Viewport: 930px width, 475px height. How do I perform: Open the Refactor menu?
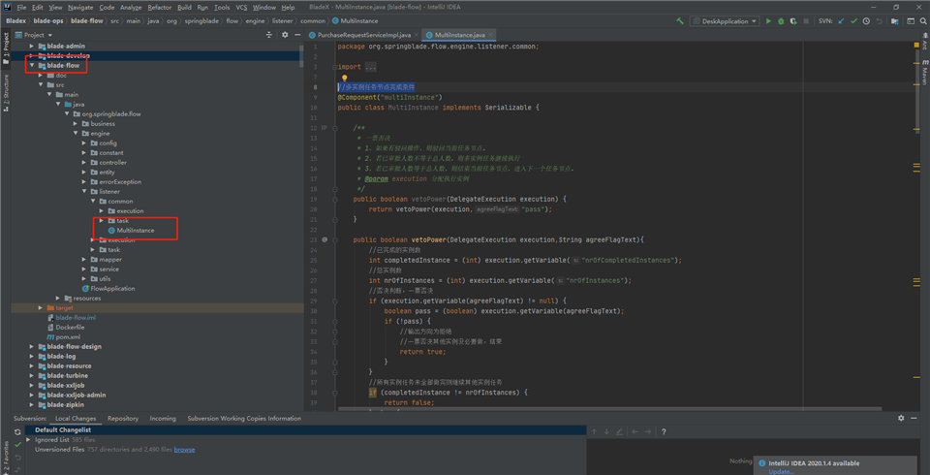tap(160, 7)
